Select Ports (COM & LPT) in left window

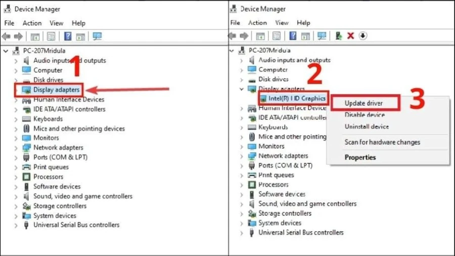[x=60, y=157]
